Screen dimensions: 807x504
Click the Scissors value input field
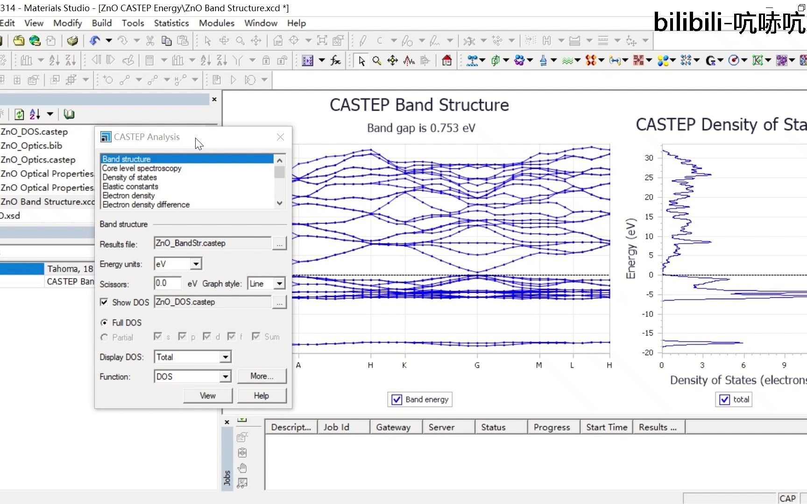(x=168, y=283)
